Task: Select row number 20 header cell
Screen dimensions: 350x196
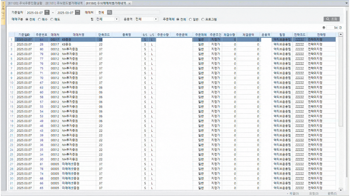Action: pos(11,130)
